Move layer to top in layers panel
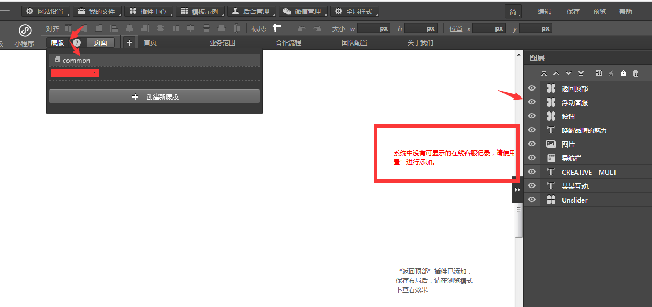The height and width of the screenshot is (307, 652). (x=544, y=73)
